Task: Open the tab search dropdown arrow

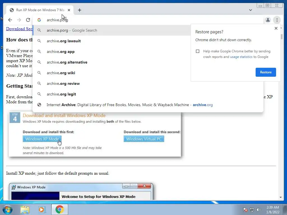Action: click(251, 10)
